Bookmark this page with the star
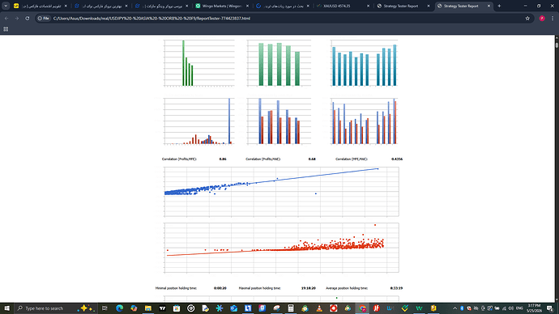The width and height of the screenshot is (559, 314). (527, 18)
